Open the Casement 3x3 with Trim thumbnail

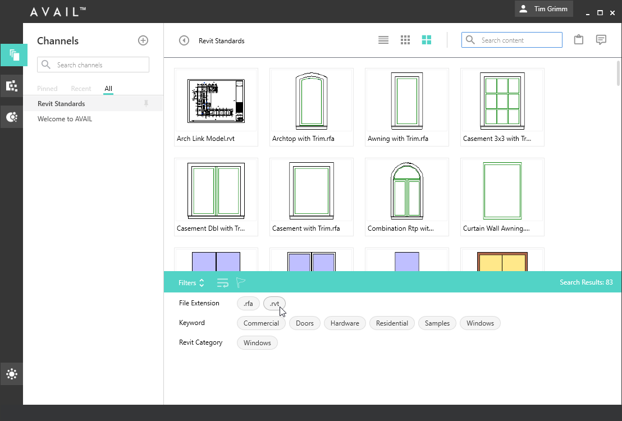click(x=502, y=107)
